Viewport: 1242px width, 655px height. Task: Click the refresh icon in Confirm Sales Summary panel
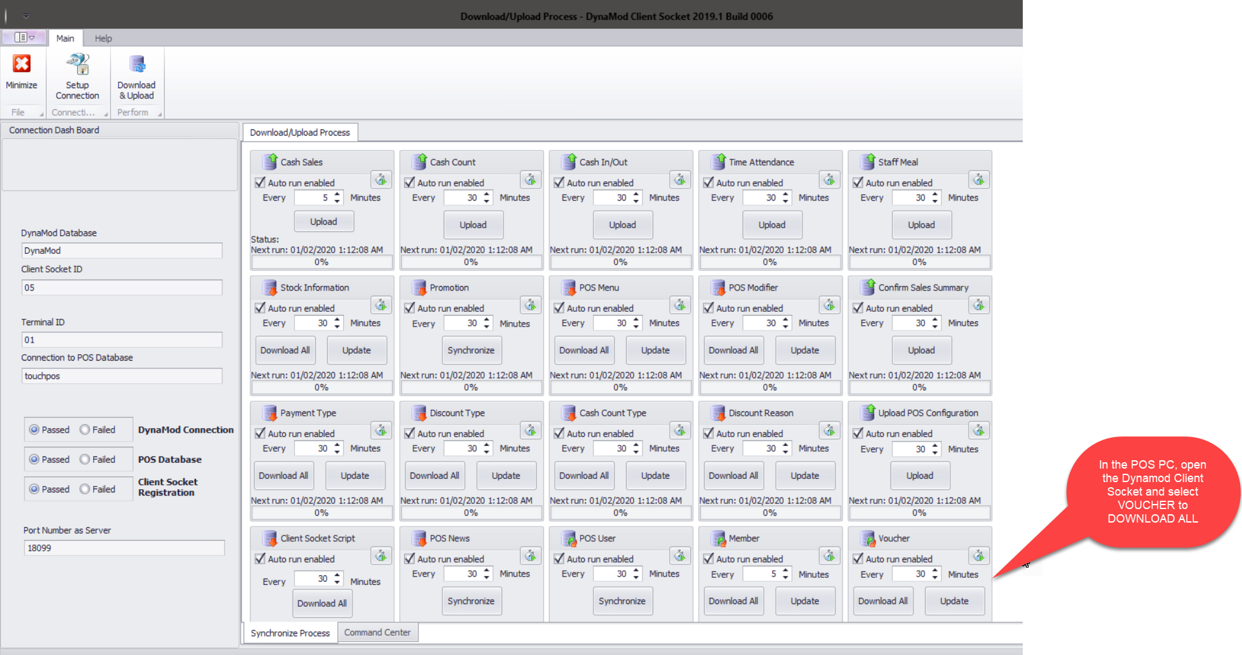click(979, 305)
